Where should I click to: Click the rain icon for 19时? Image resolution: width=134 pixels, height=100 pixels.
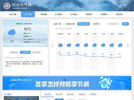(78, 45)
